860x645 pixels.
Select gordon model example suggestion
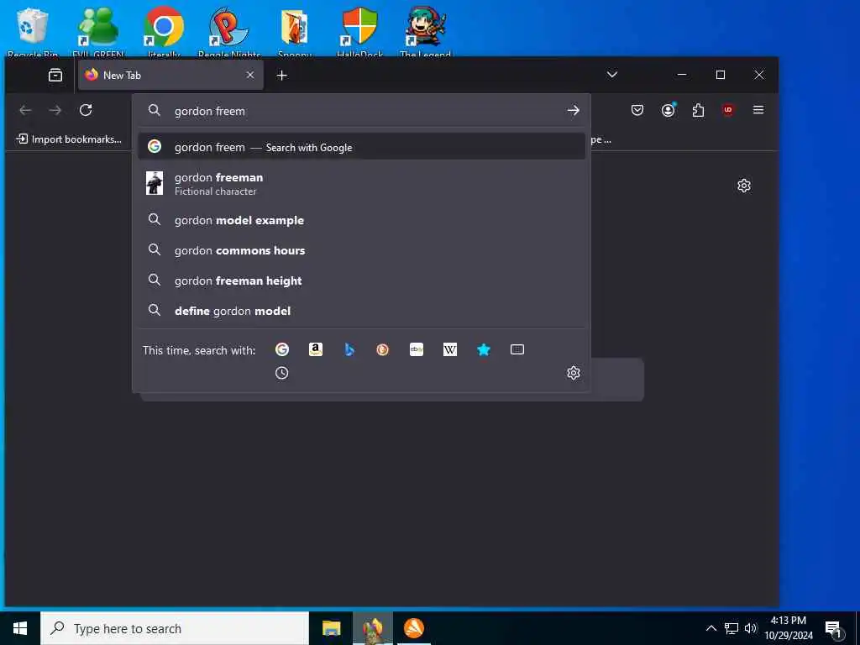362,221
